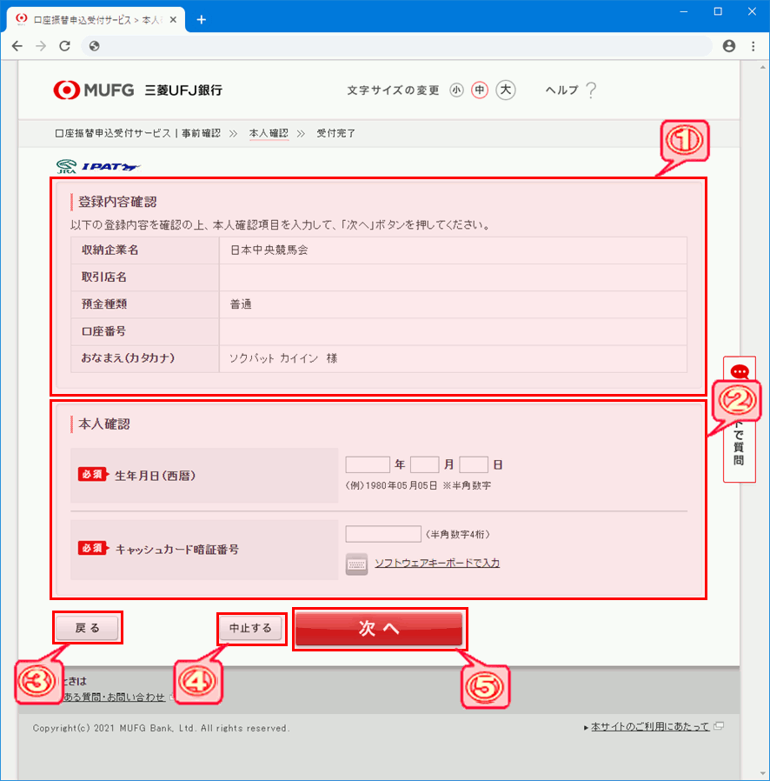Click the browser back arrow

click(17, 46)
